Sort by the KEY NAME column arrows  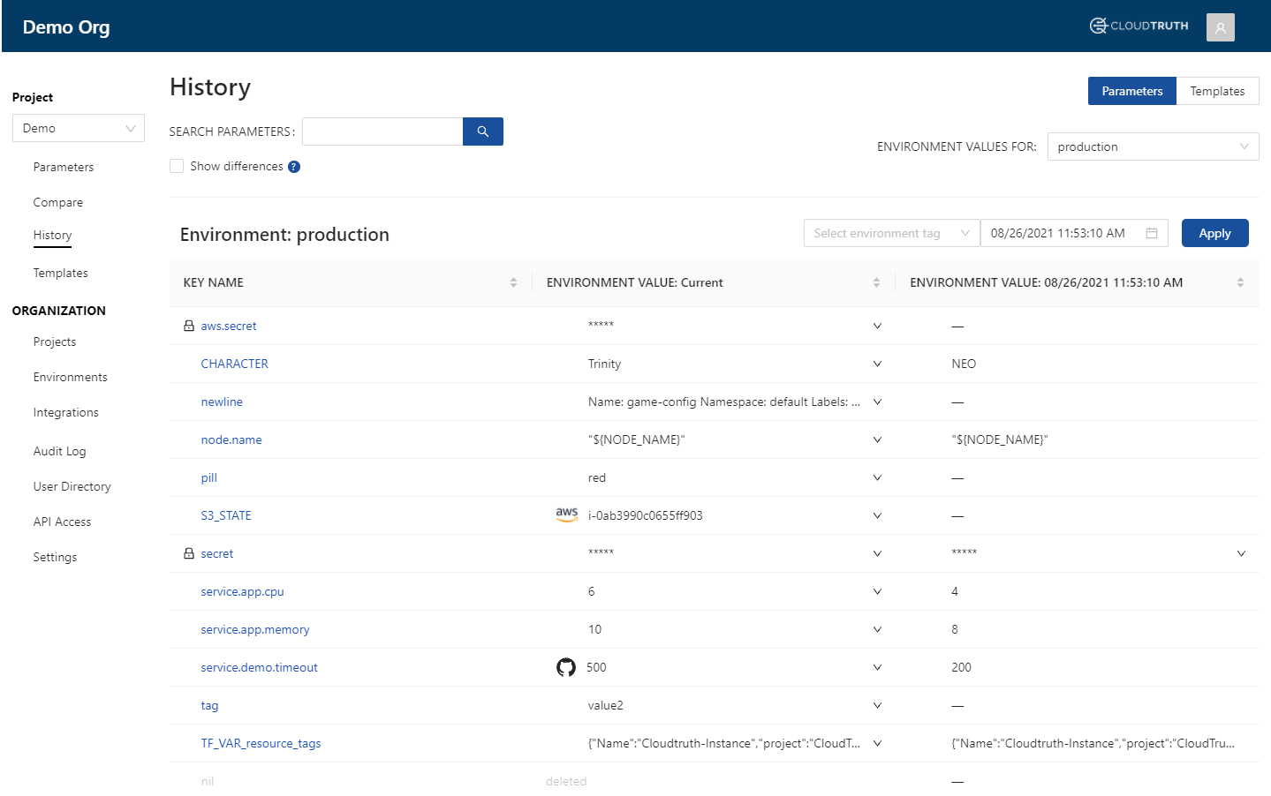coord(513,282)
